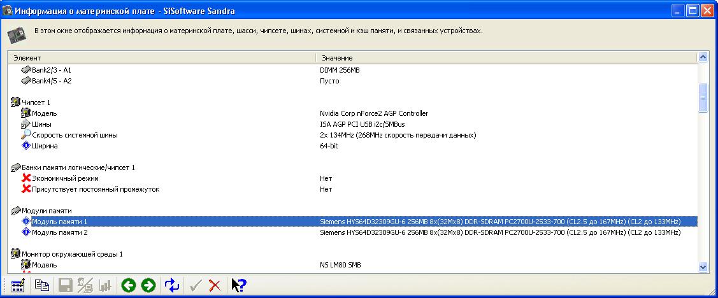Click the scrollbar up arrow
Image resolution: width=718 pixels, height=298 pixels.
(x=703, y=58)
